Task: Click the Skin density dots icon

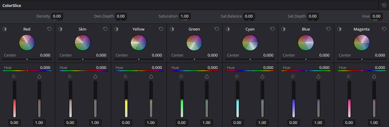Action: click(70, 77)
